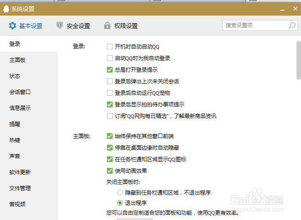Select 文件管理 in the sidebar

point(29,188)
